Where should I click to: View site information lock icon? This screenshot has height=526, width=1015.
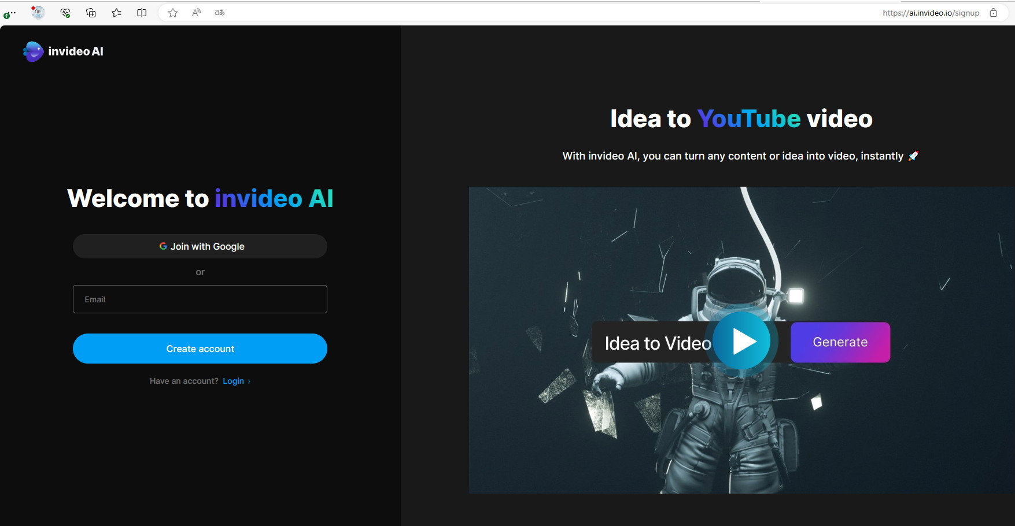click(994, 12)
